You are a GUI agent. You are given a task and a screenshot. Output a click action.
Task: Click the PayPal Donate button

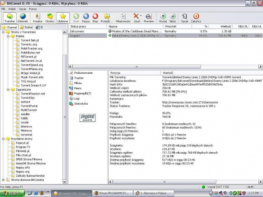pos(87,118)
